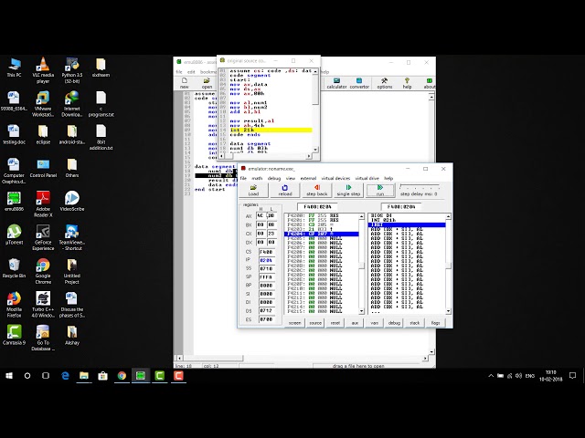
Task: Open the Recycle Bin
Action: [x=15, y=268]
